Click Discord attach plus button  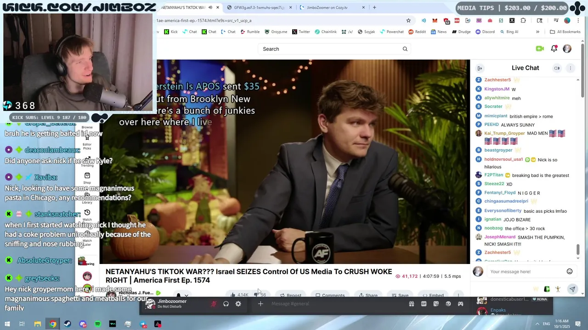click(x=260, y=304)
